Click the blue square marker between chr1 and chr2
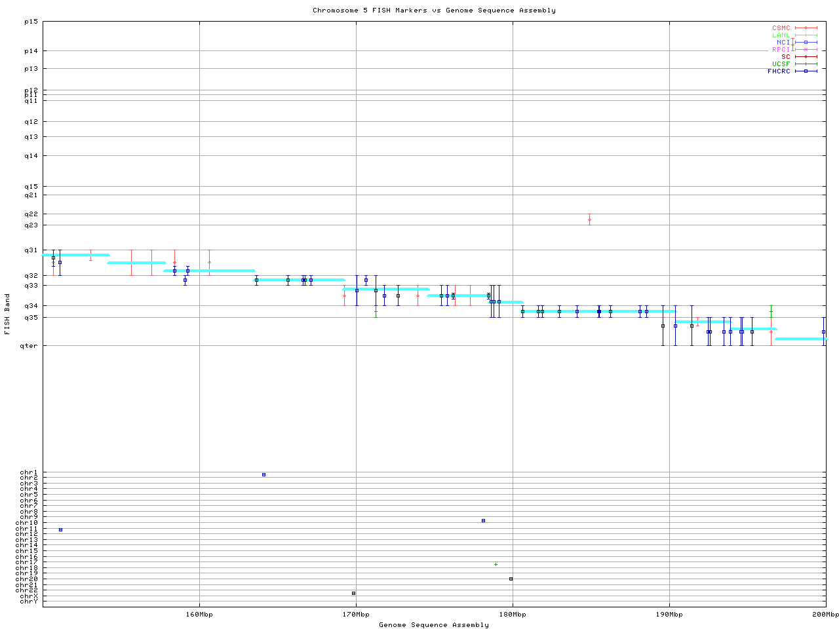 263,474
